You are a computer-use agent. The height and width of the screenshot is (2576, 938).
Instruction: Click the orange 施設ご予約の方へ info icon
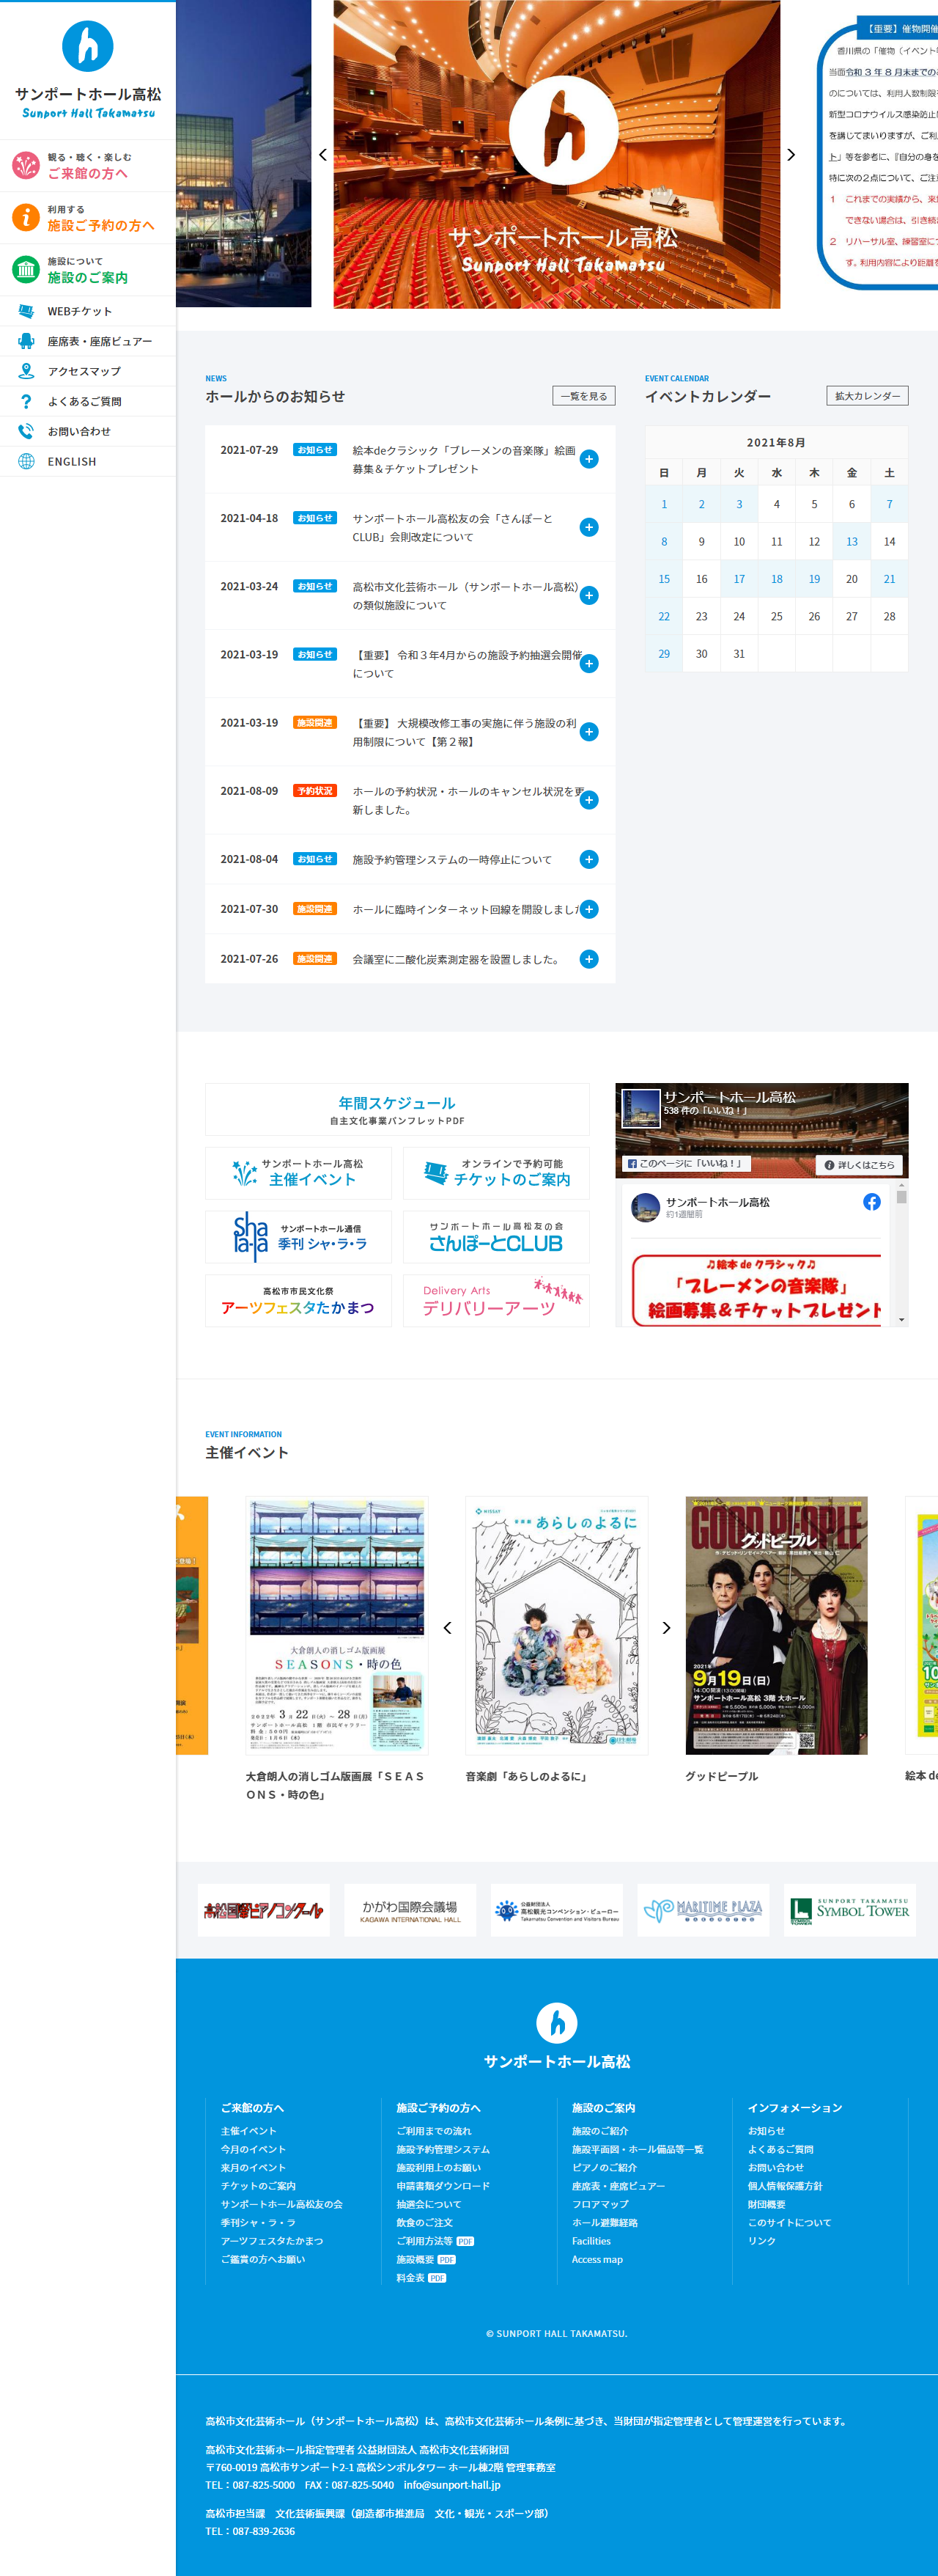26,217
